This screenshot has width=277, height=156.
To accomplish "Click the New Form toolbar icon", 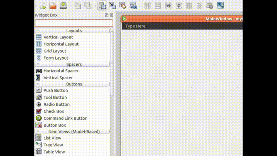I will coord(43,5).
